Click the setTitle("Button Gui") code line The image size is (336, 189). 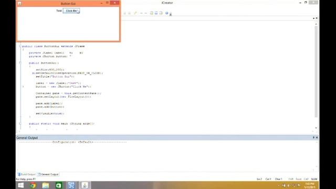55,77
